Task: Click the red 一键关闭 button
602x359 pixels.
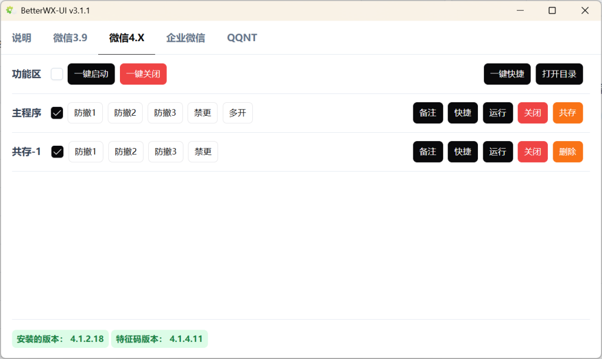Action: click(x=143, y=73)
